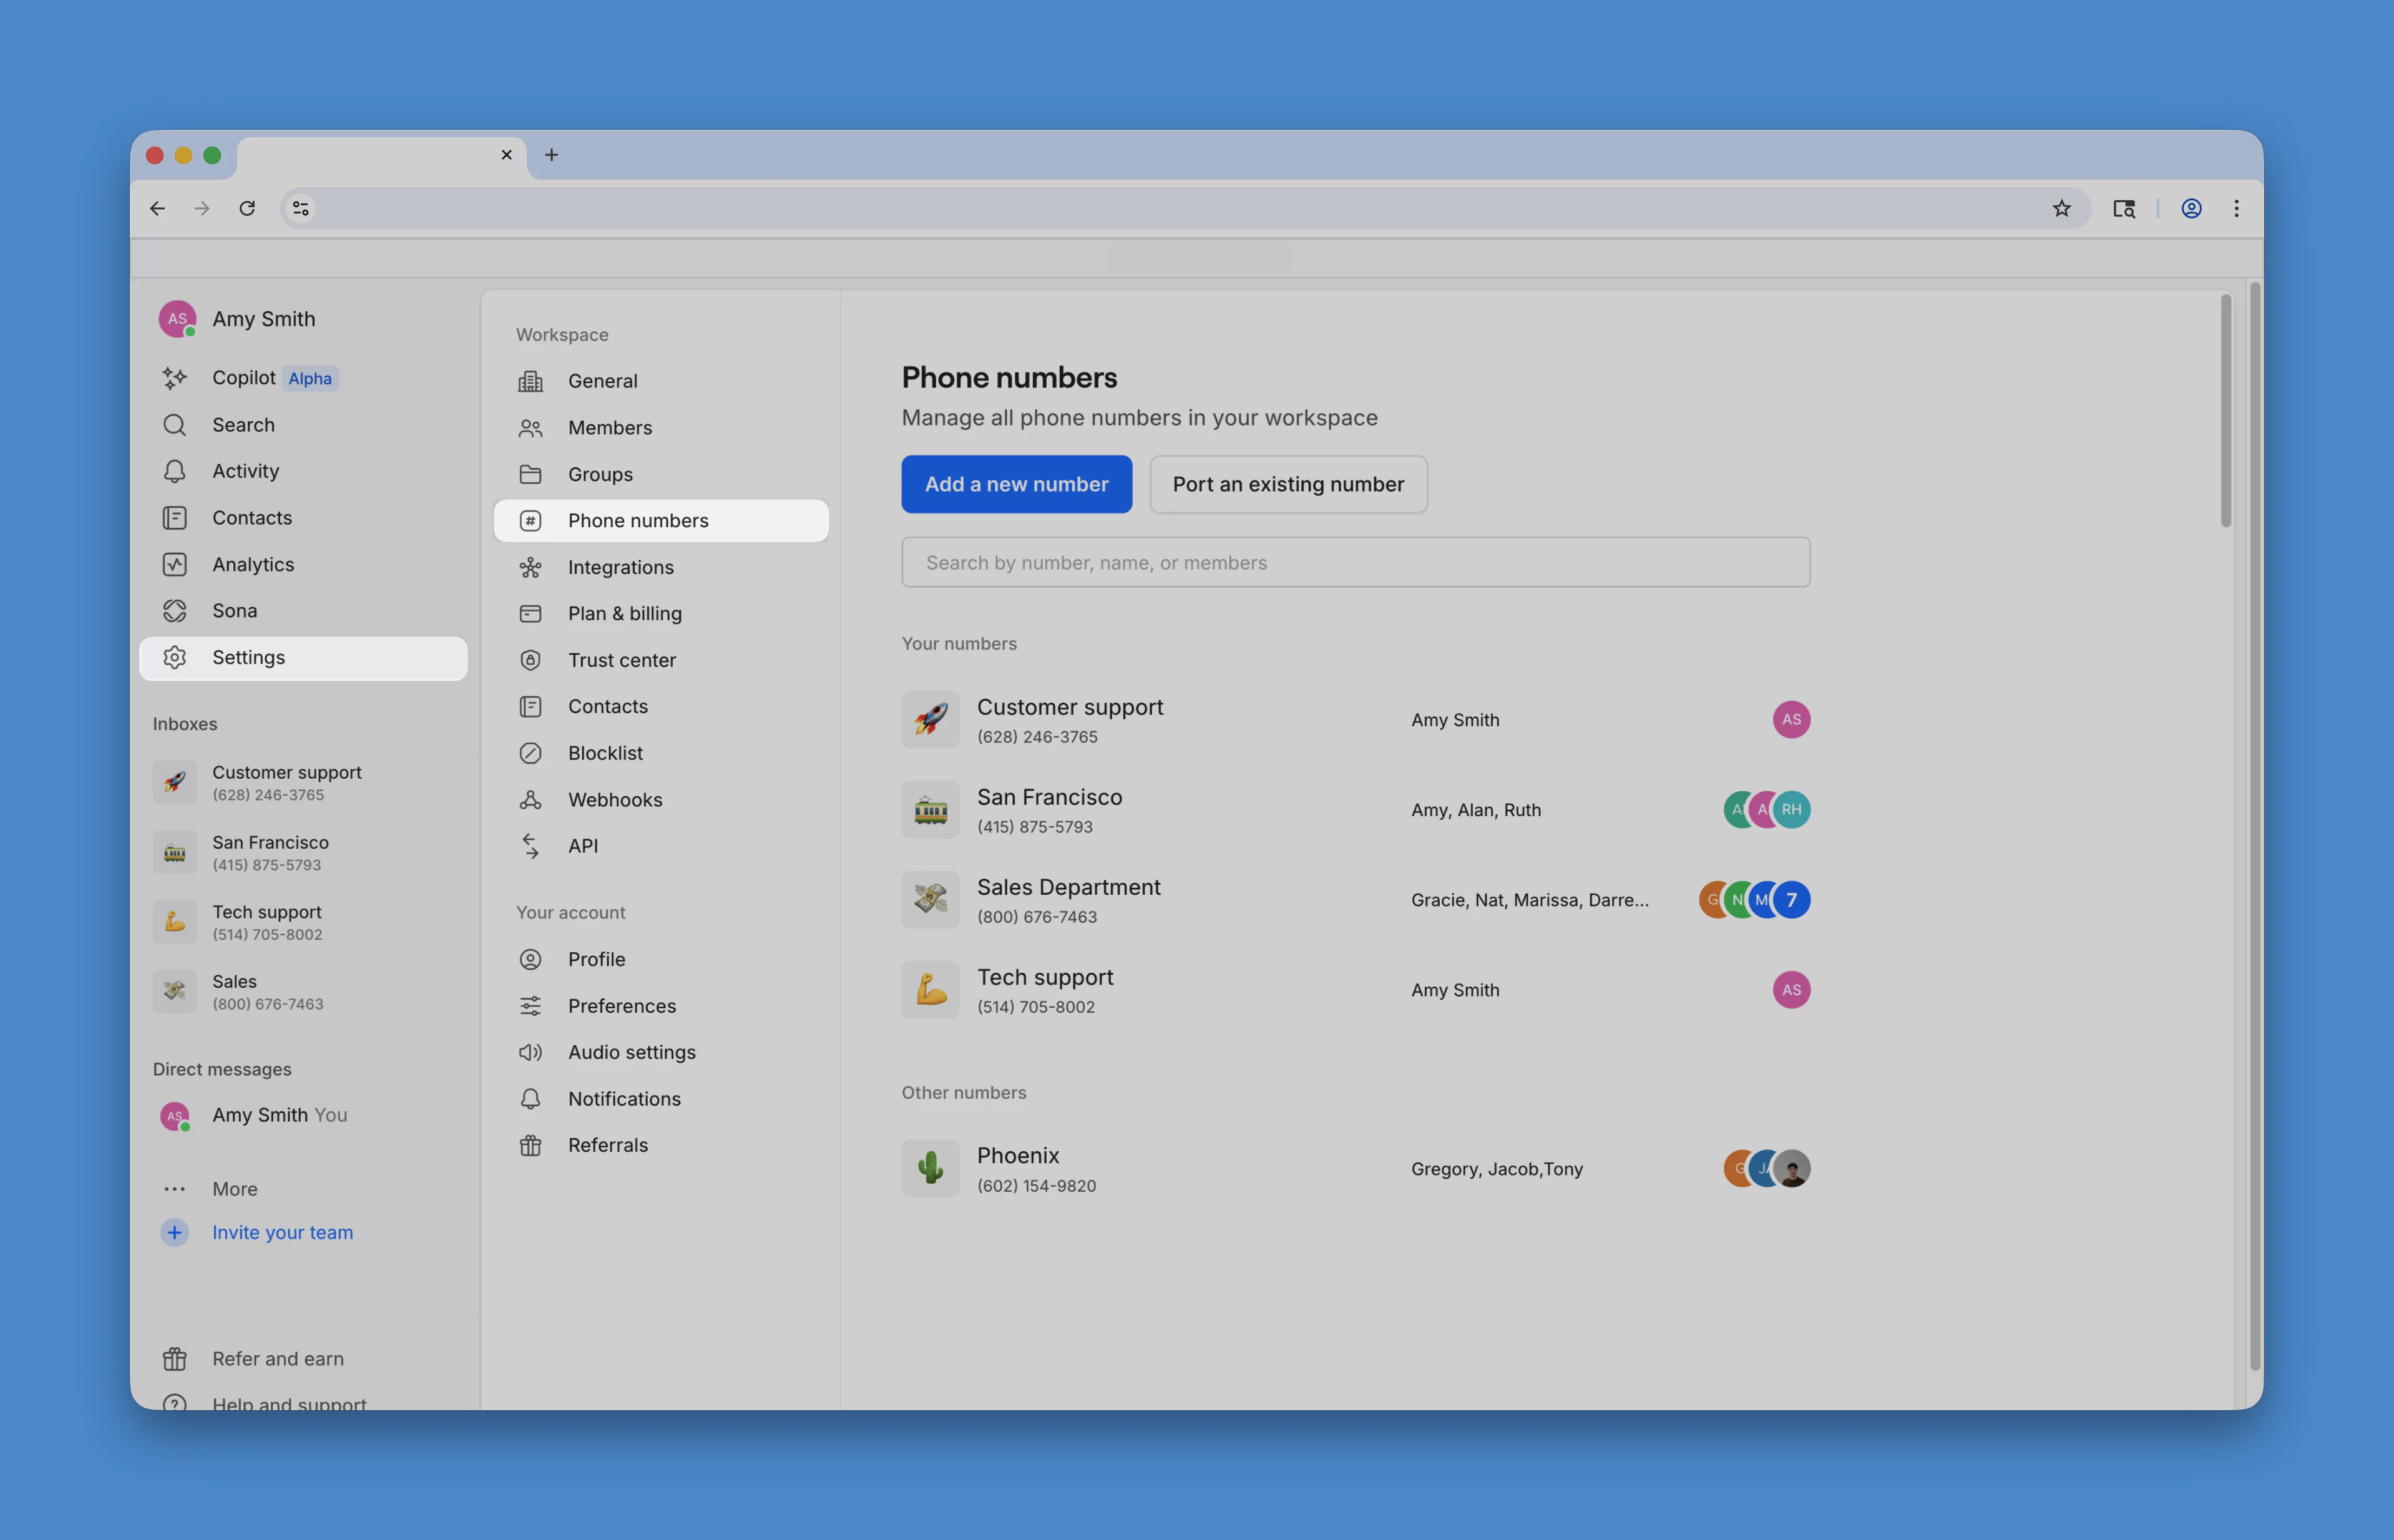
Task: Open Phoenix number row
Action: point(1355,1169)
